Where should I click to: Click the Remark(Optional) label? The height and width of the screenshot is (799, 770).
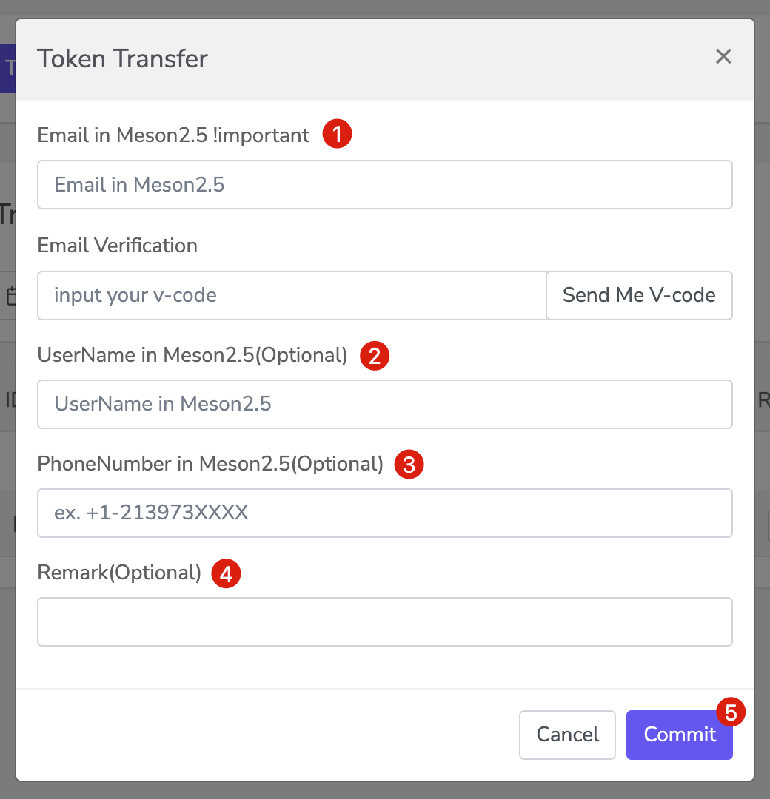[x=119, y=573]
